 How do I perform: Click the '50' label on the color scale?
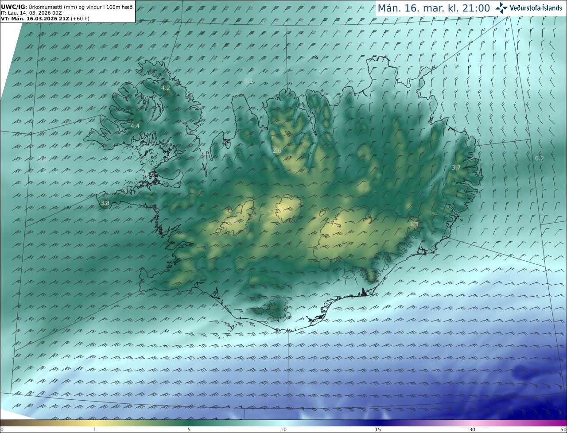[x=563, y=429]
